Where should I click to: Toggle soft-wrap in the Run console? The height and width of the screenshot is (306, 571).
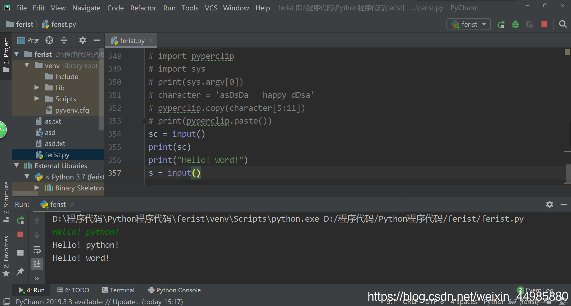coord(37,250)
